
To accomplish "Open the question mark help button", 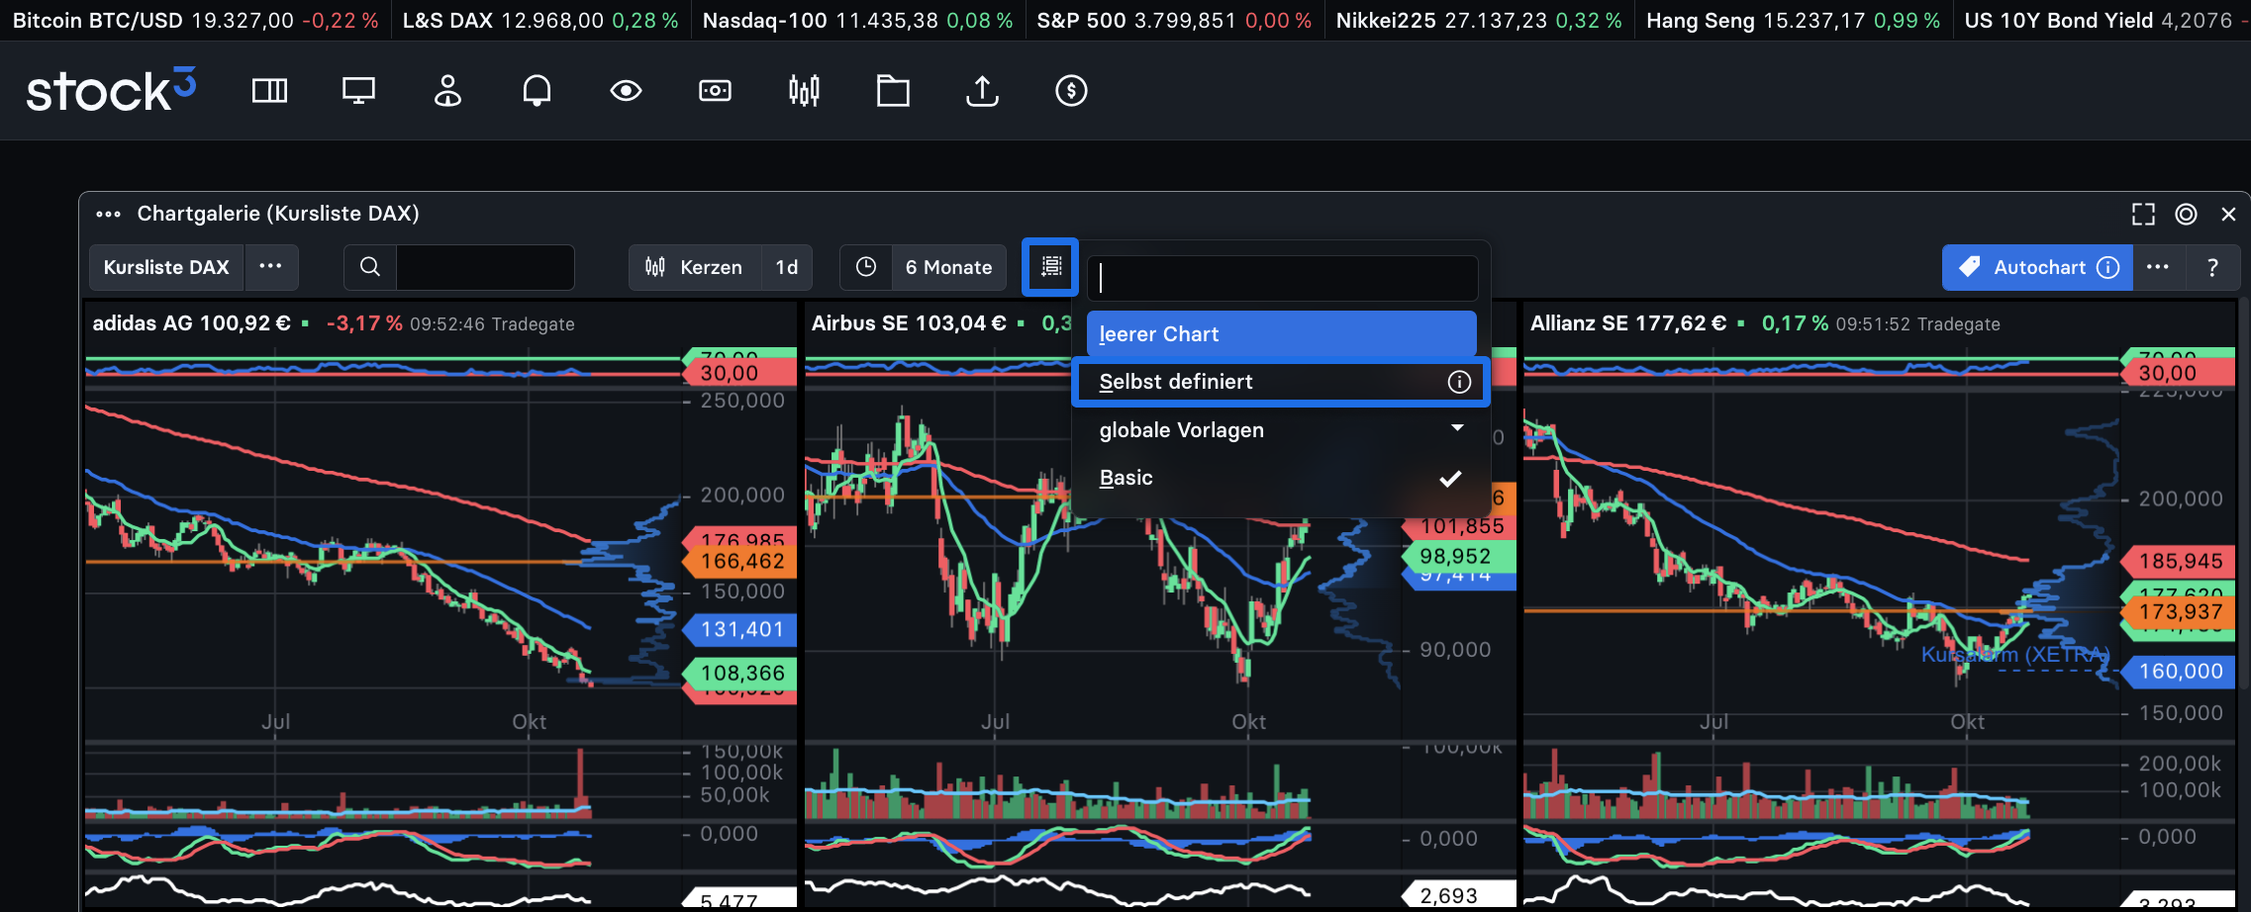I will coord(2211,267).
